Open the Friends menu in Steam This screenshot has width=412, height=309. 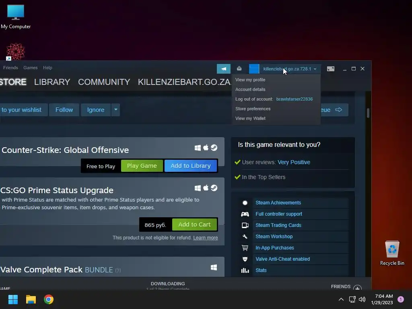[10, 68]
